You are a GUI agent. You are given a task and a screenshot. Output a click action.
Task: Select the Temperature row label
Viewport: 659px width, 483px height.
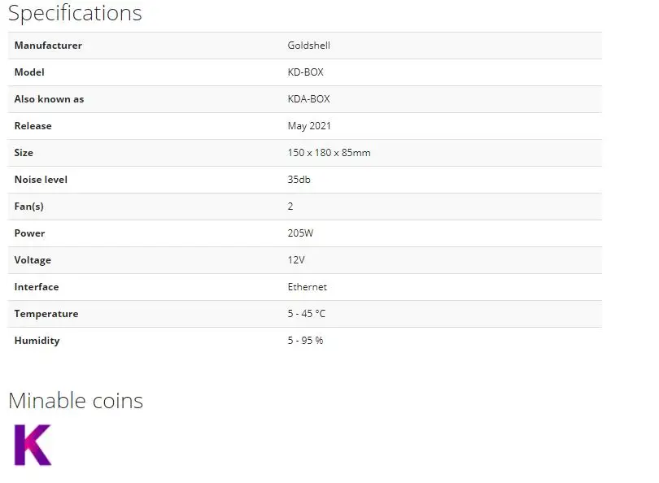click(x=46, y=314)
